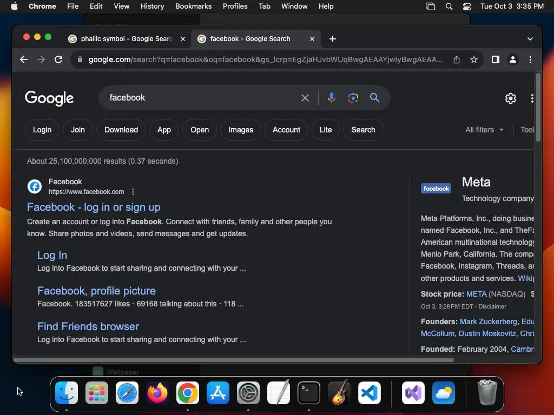Open the Facebook, profile picture sitelink

96,291
